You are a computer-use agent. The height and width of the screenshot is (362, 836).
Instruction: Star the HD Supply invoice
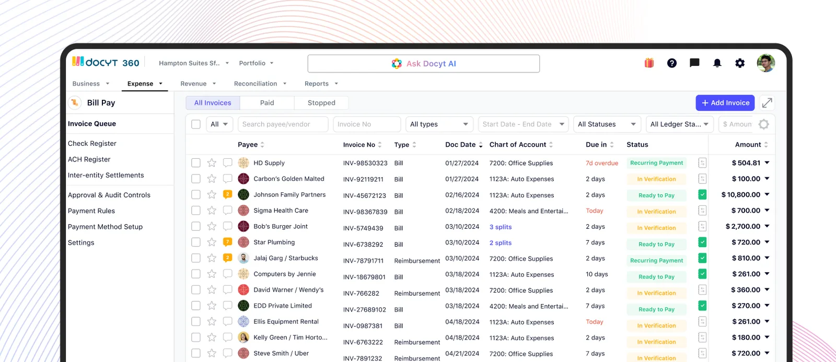click(212, 163)
